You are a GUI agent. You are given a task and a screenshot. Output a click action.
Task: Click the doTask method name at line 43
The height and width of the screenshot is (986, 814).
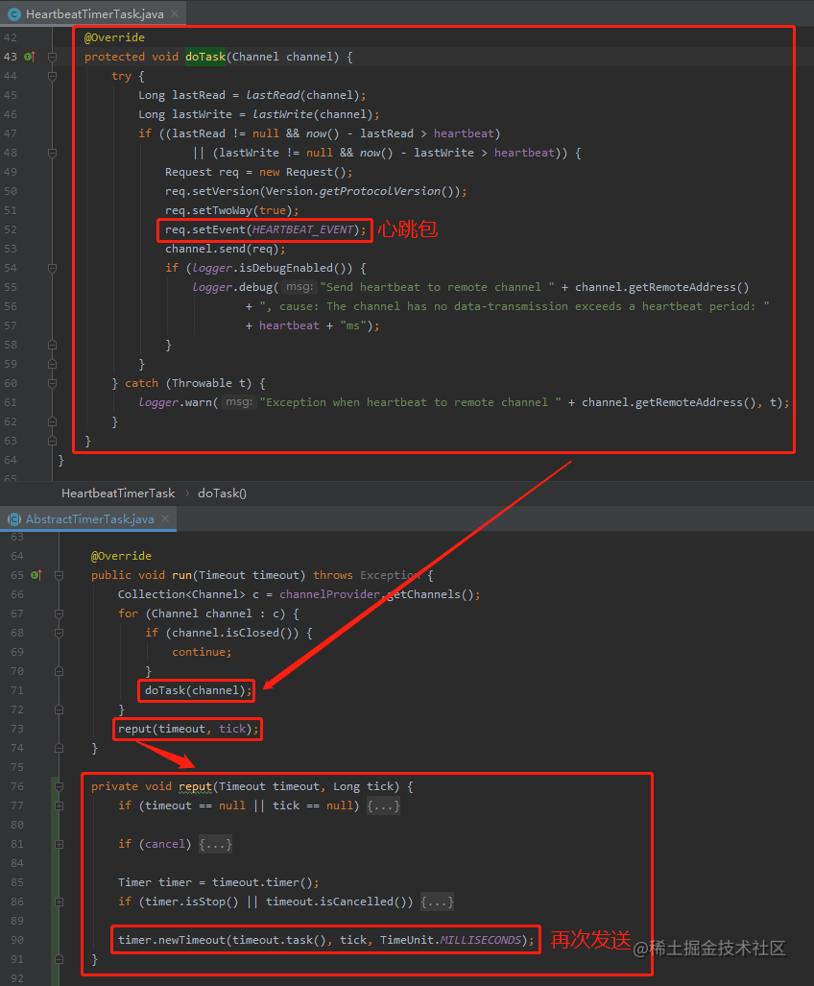click(x=204, y=57)
